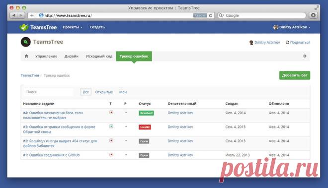Add bookmark with plus icon

pos(32,15)
